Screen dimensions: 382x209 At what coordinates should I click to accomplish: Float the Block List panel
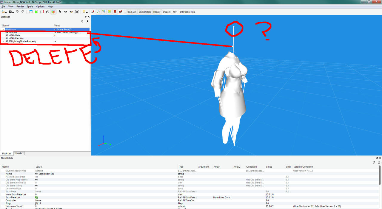click(x=85, y=17)
